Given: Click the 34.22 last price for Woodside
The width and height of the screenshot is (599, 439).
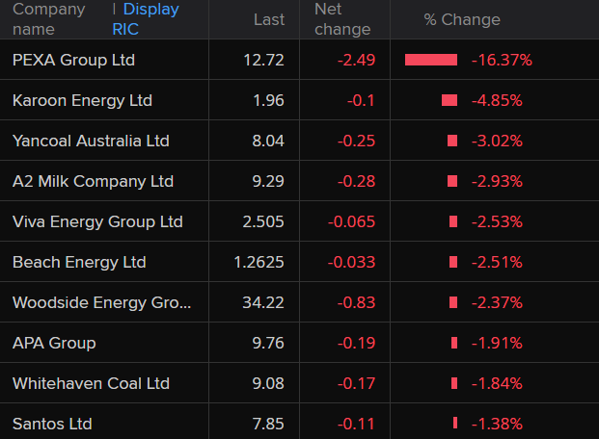Looking at the screenshot, I should pyautogui.click(x=263, y=302).
